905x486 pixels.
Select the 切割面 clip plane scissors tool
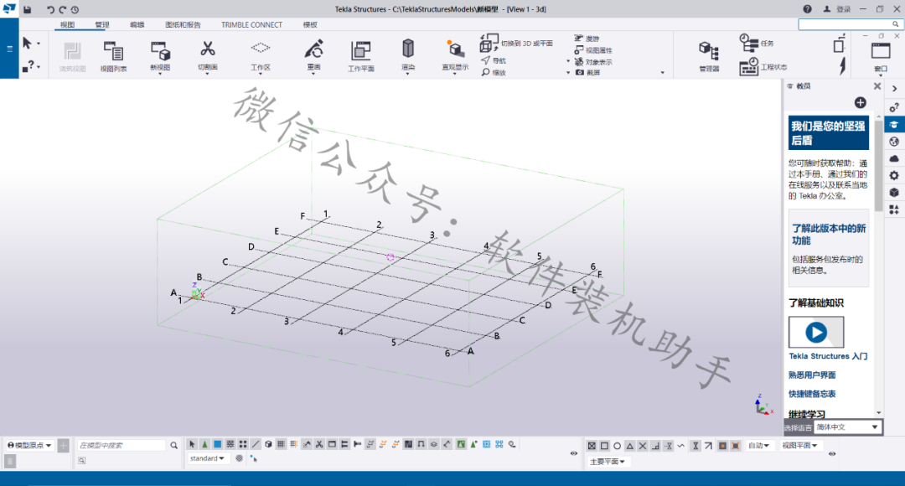[x=207, y=56]
